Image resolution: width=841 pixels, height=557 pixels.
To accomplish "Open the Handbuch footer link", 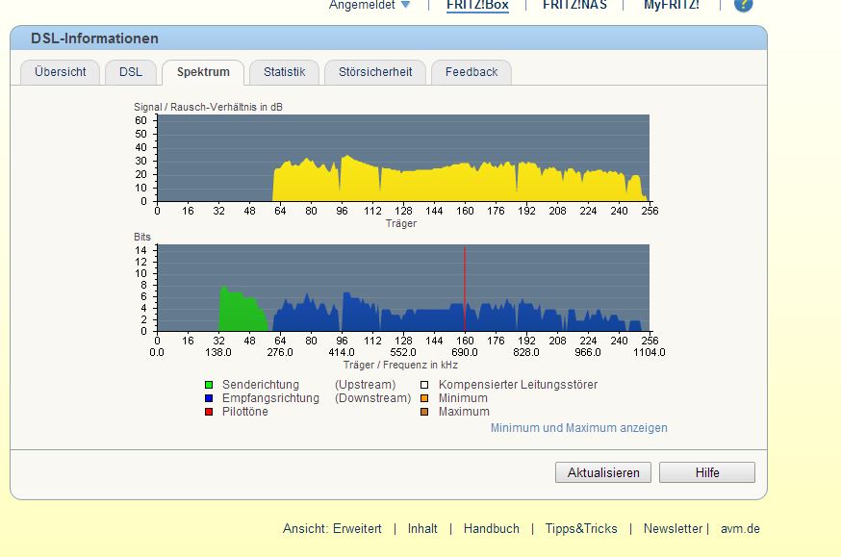I will [492, 528].
